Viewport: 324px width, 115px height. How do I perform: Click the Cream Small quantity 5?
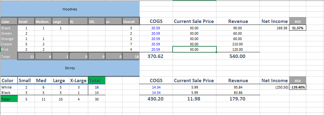coord(26,44)
